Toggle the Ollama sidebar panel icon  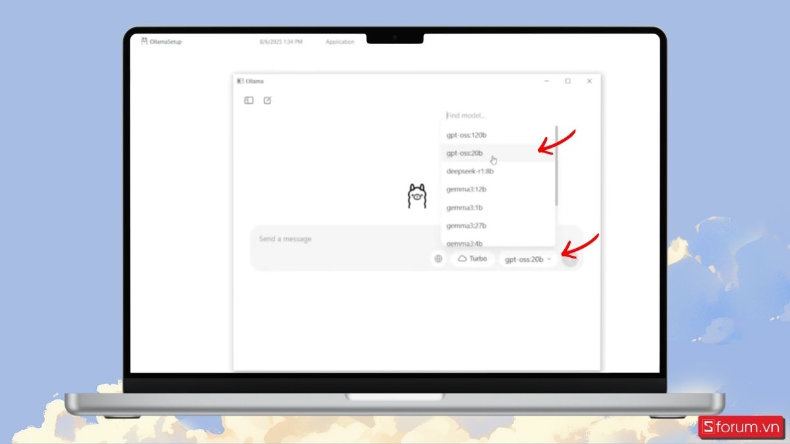(x=249, y=101)
